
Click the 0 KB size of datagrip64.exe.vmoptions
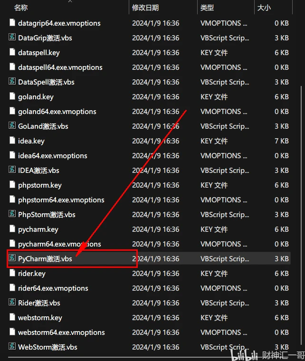282,23
